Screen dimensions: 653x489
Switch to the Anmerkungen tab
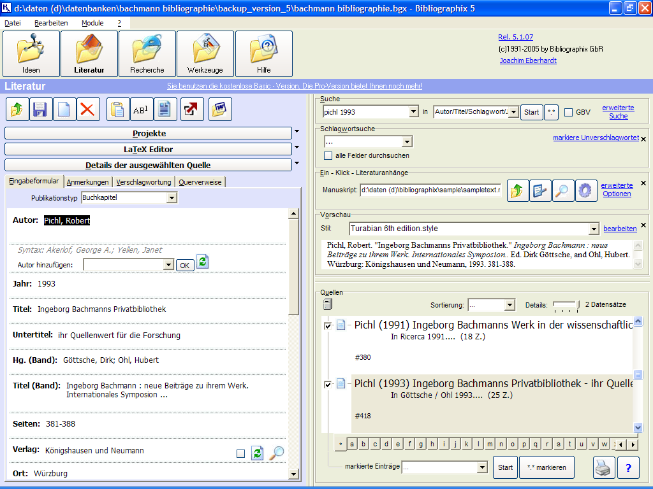[88, 182]
